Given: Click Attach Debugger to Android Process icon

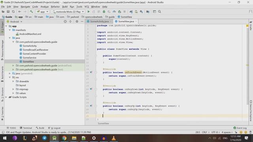Looking at the screenshot, I should point(119,11).
